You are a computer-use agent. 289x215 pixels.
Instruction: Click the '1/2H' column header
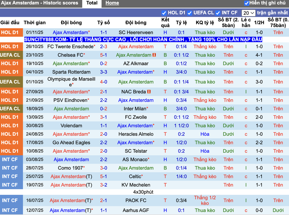[x=259, y=23]
